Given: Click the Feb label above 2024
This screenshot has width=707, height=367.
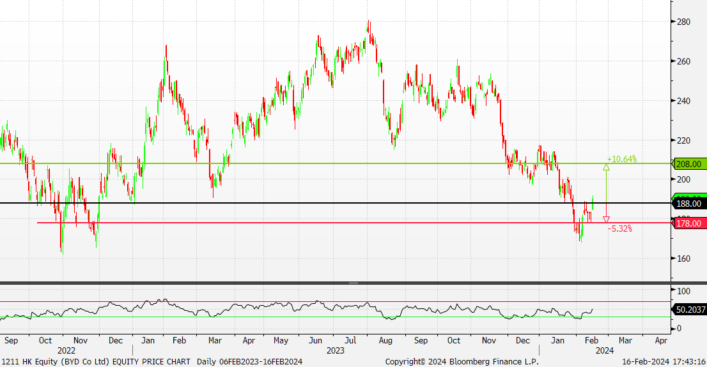Looking at the screenshot, I should tap(591, 340).
